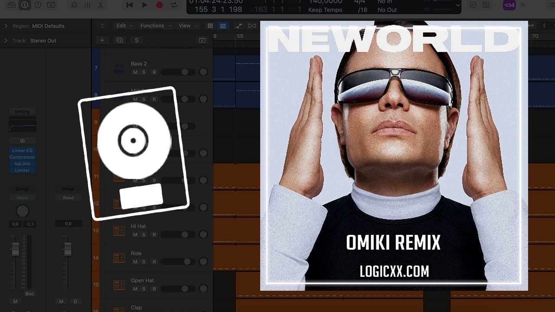Solo the Open Hat track
Screen dimensions: 555x312
[144, 289]
